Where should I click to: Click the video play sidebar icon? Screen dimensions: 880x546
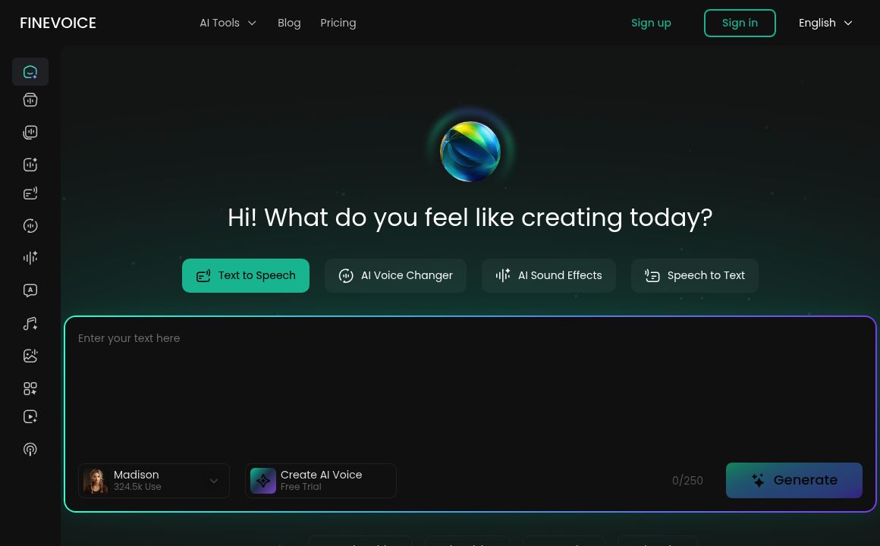[30, 416]
